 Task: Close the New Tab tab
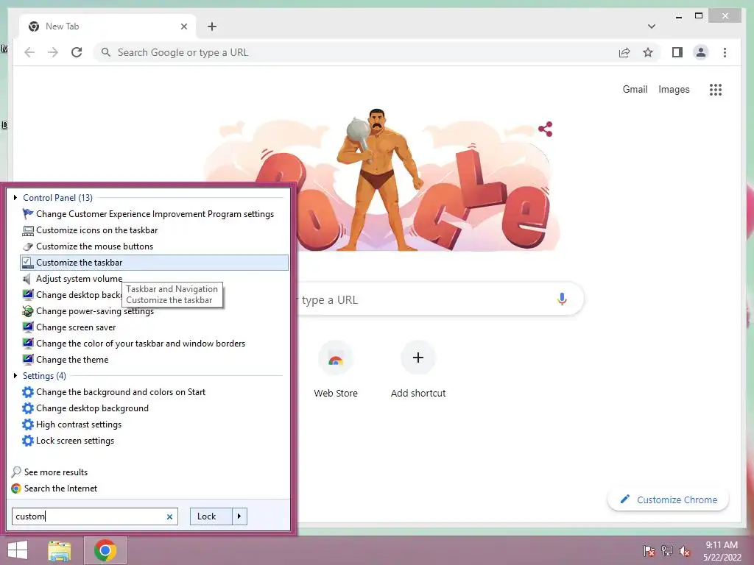(183, 26)
